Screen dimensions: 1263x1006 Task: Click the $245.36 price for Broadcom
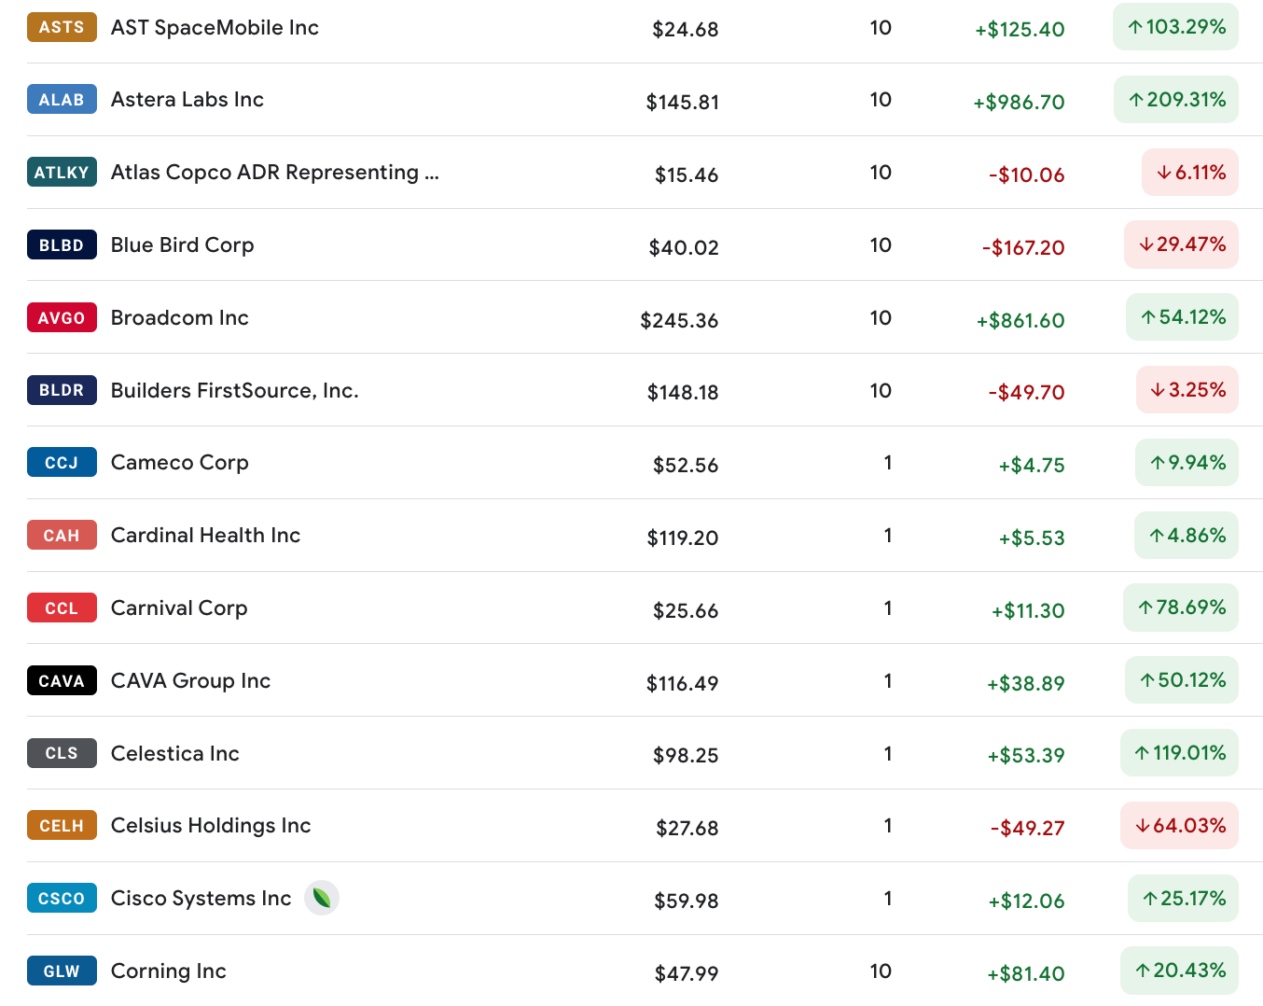click(x=679, y=320)
